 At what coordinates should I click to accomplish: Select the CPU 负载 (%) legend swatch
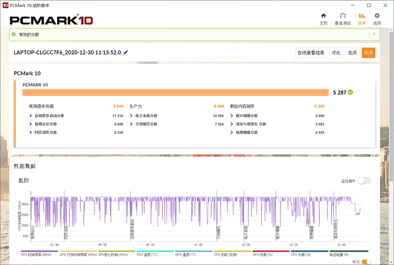click(x=309, y=251)
